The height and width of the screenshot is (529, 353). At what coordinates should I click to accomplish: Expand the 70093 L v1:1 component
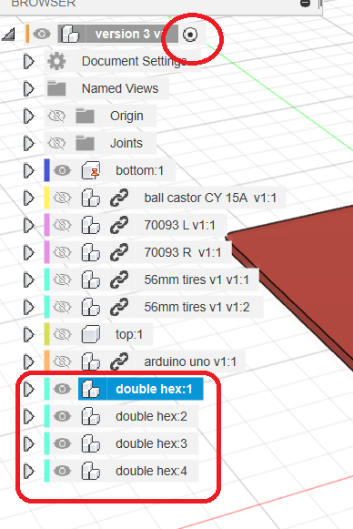point(29,226)
